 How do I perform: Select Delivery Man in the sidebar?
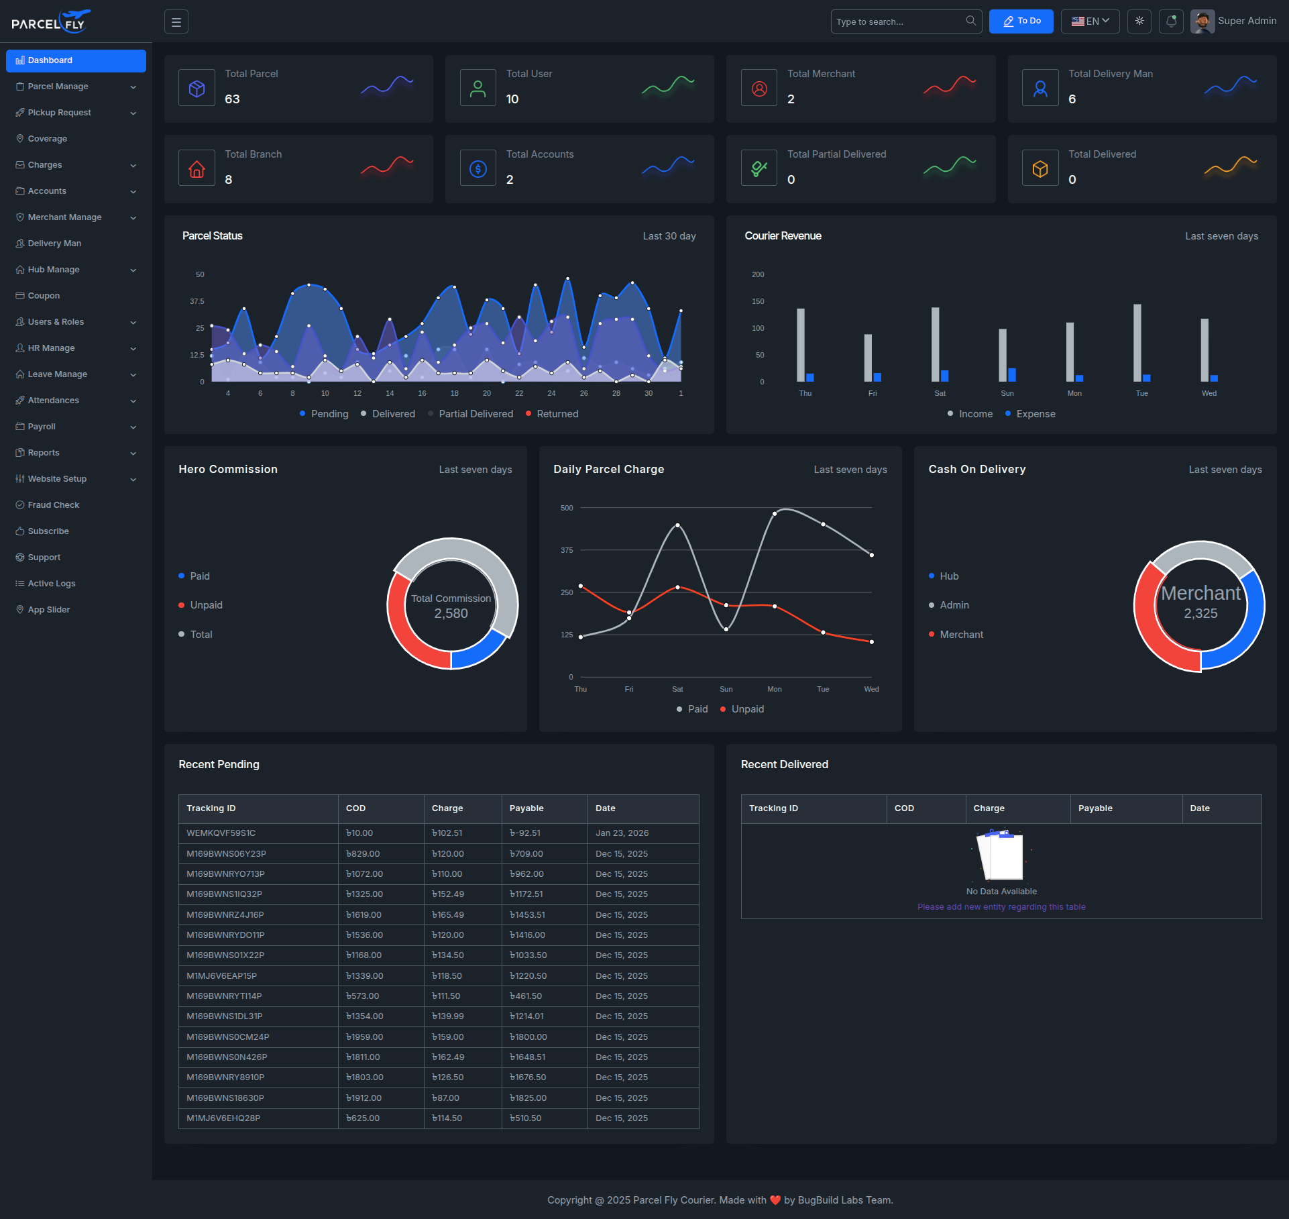click(54, 243)
